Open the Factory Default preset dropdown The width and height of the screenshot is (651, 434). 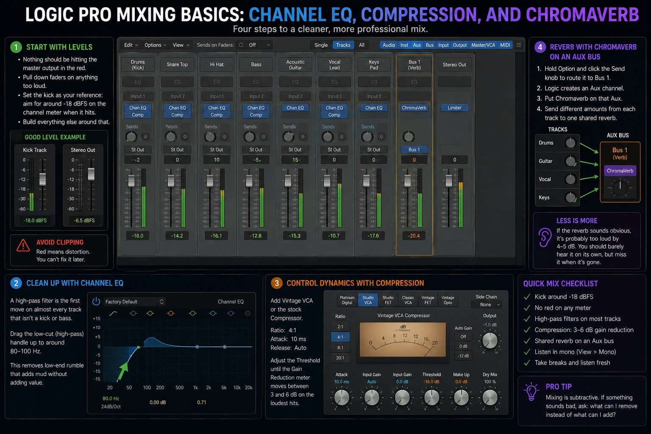click(x=134, y=302)
